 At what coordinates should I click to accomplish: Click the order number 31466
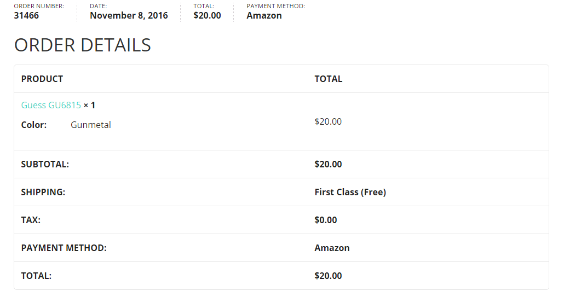tap(26, 15)
